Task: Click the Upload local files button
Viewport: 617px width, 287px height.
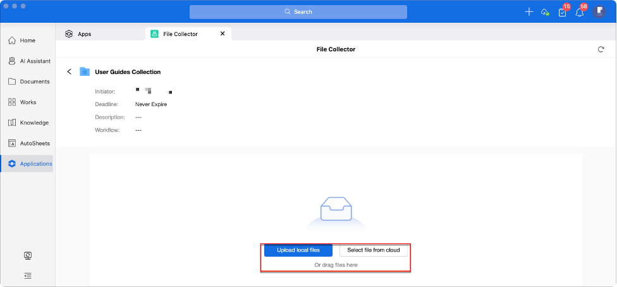Action: point(298,250)
